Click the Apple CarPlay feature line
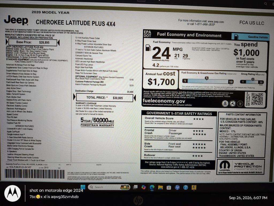 [13, 131]
